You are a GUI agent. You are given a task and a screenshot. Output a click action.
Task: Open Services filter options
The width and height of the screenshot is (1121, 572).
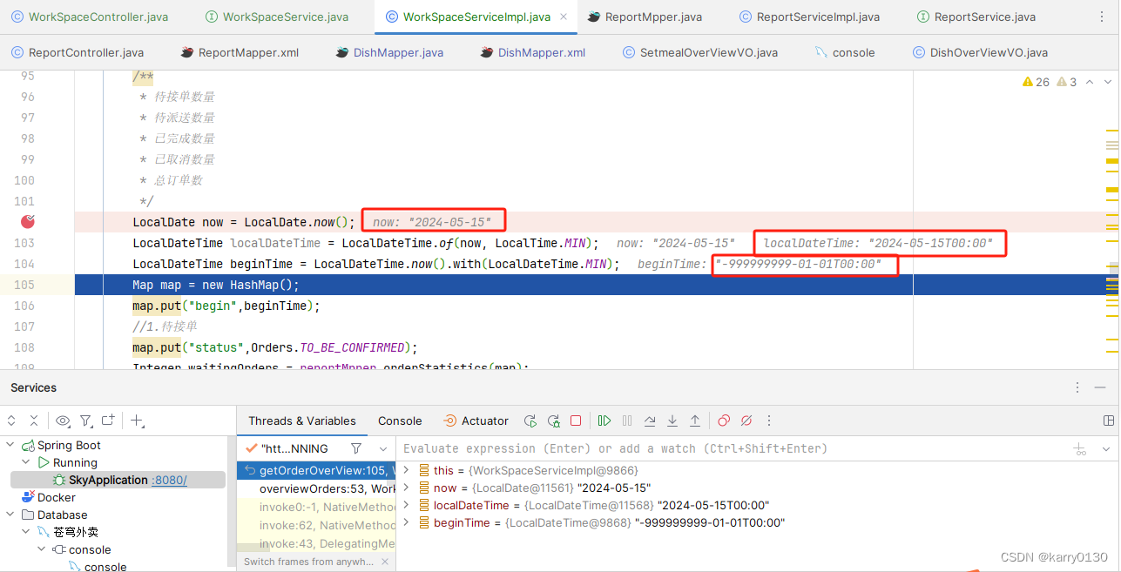(x=86, y=421)
